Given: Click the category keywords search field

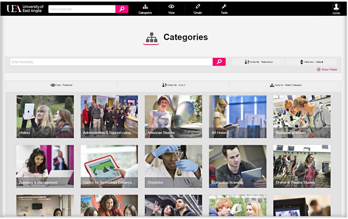Looking at the screenshot, I should (111, 62).
